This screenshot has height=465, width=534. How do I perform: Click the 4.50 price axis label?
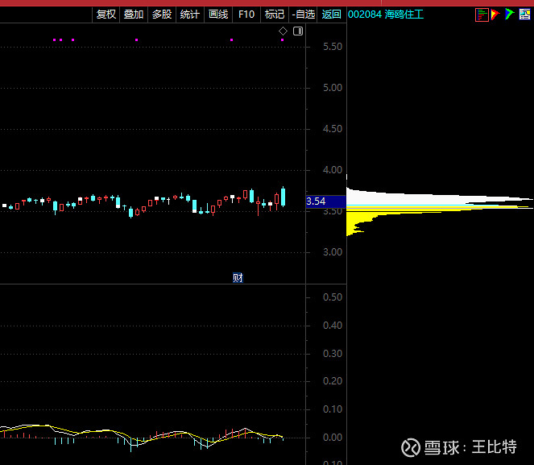[x=333, y=129]
